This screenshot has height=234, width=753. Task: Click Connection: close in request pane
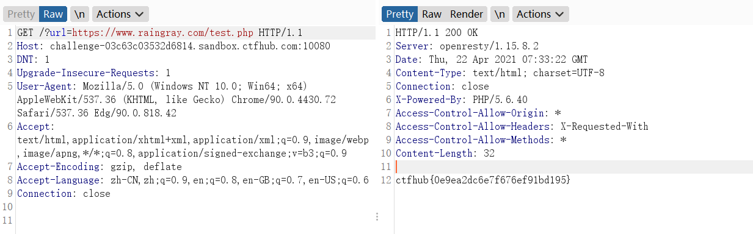(x=64, y=194)
